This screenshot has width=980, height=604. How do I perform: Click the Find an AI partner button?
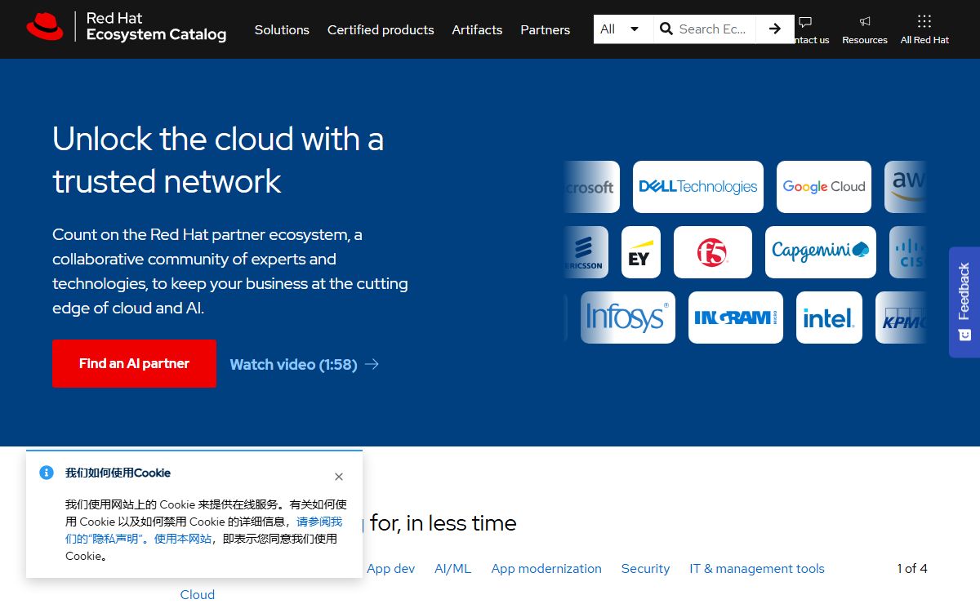[x=134, y=363]
